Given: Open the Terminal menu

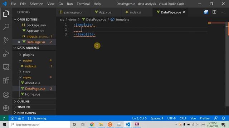Looking at the screenshot, I should click(x=83, y=4).
